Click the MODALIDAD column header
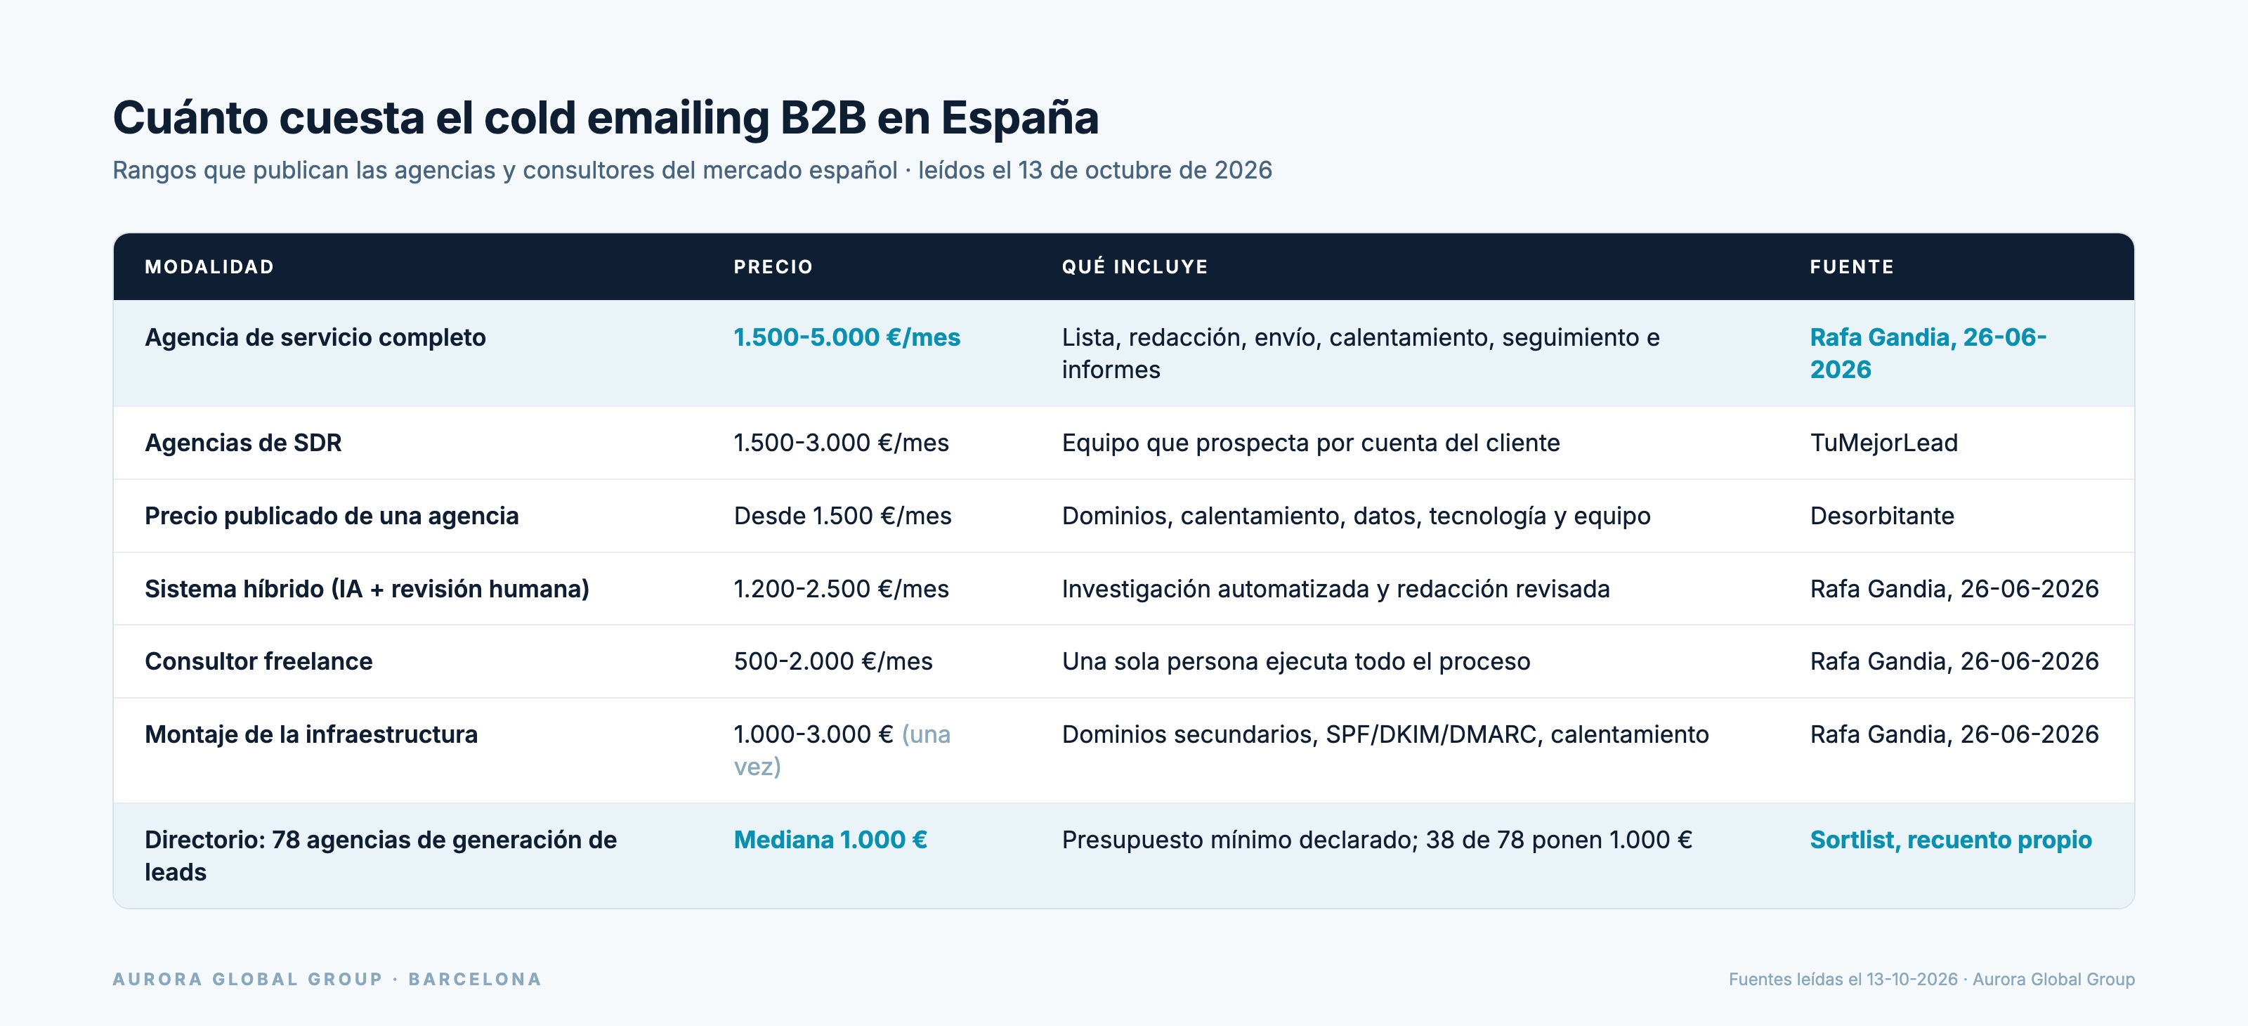Screen dimensions: 2248x1026 (x=209, y=267)
